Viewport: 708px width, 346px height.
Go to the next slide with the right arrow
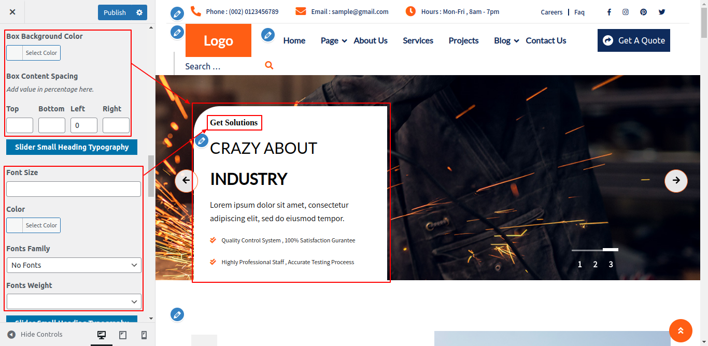pyautogui.click(x=676, y=181)
